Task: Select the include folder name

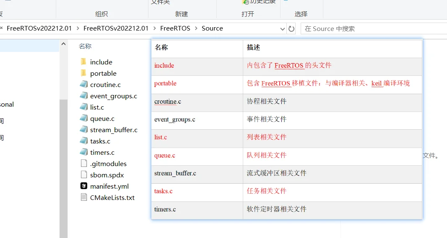Action: 101,62
